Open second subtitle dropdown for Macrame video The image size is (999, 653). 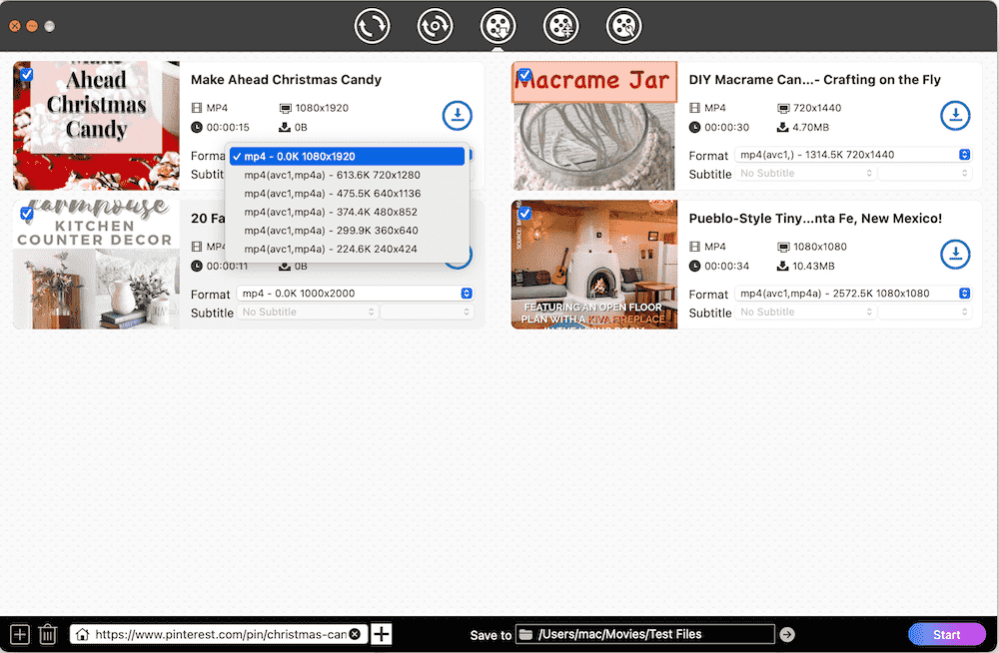click(x=925, y=174)
